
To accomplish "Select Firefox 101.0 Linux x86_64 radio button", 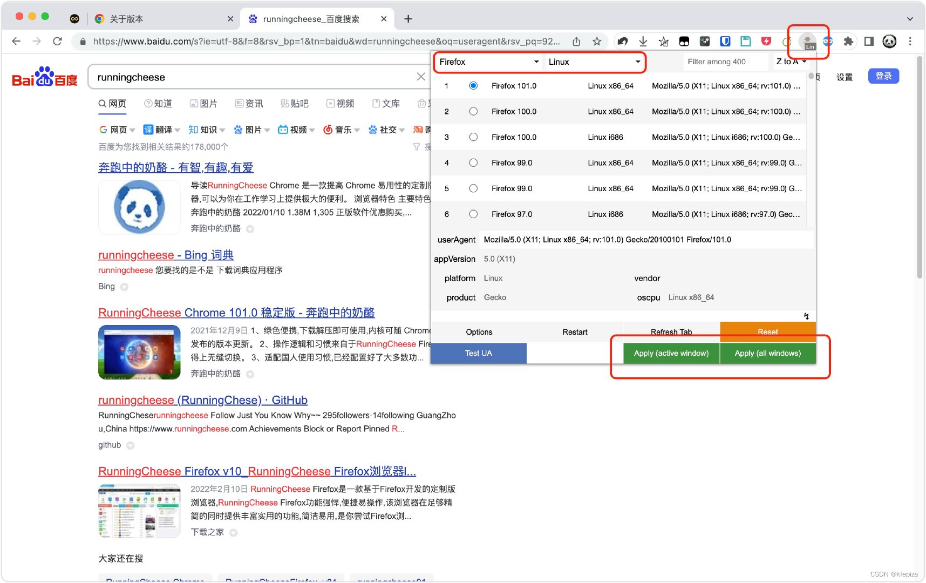I will tap(473, 86).
